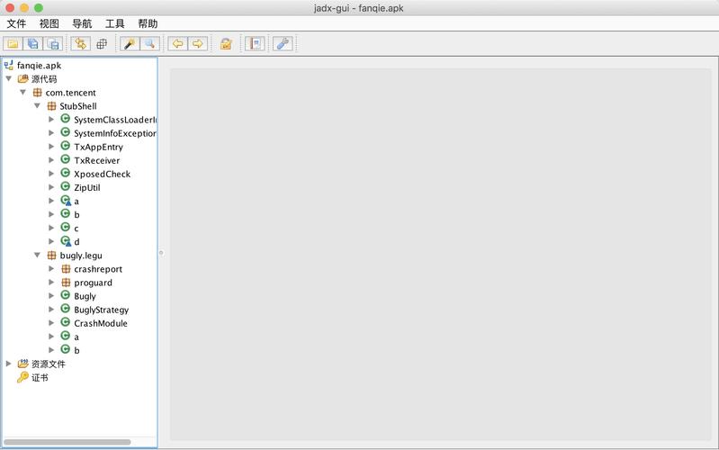Click the bugly.legu package icon
719x450 pixels.
(x=52, y=256)
